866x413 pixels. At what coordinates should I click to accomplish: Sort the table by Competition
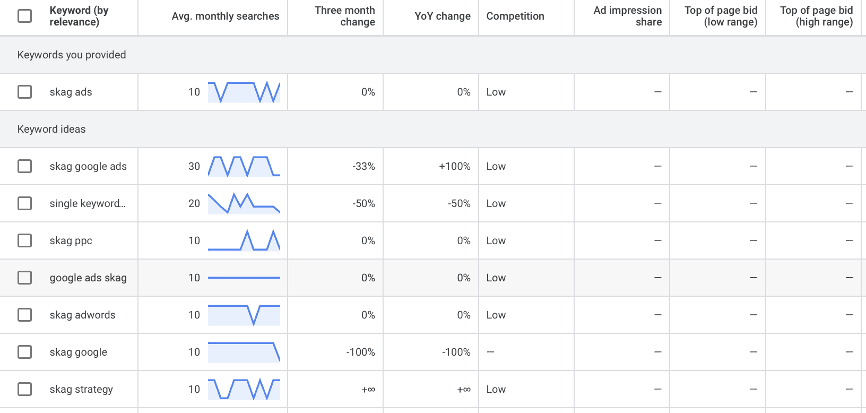click(515, 16)
